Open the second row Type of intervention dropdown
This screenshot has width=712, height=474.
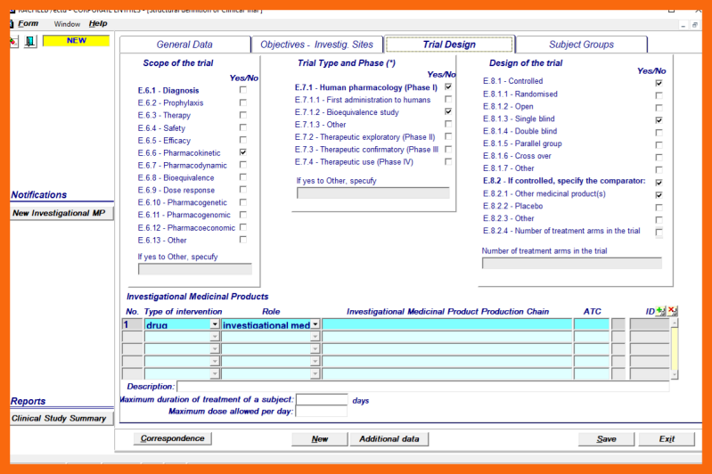tap(215, 337)
